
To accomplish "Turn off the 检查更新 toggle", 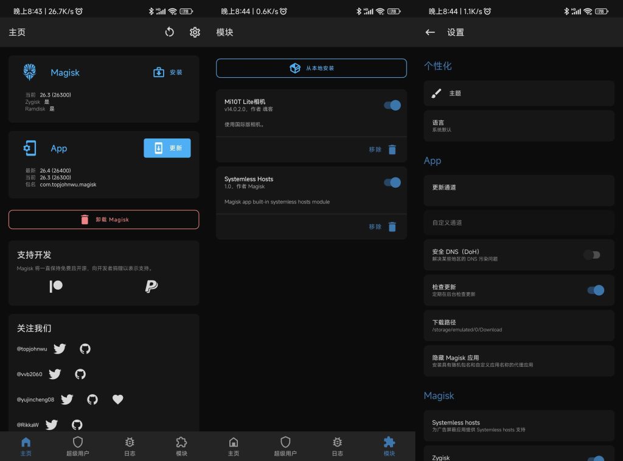I will tap(594, 290).
